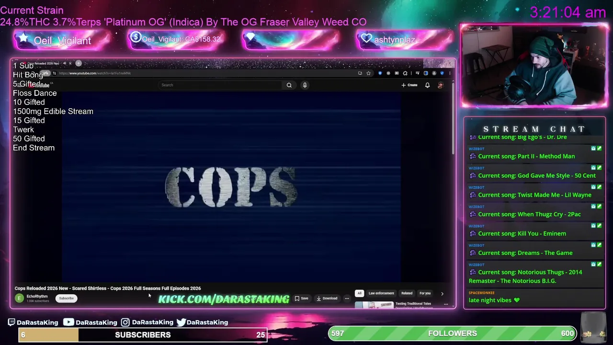This screenshot has width=613, height=345.
Task: Click the streamer webcam feed
Action: (x=534, y=66)
